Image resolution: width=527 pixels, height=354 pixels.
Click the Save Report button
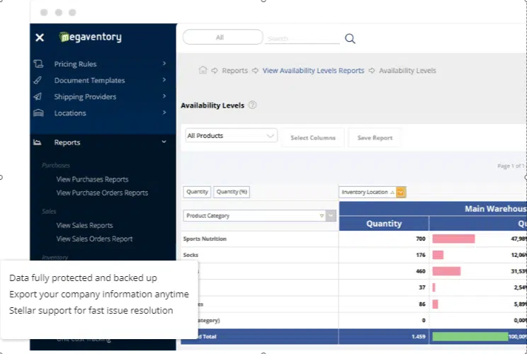click(x=375, y=137)
